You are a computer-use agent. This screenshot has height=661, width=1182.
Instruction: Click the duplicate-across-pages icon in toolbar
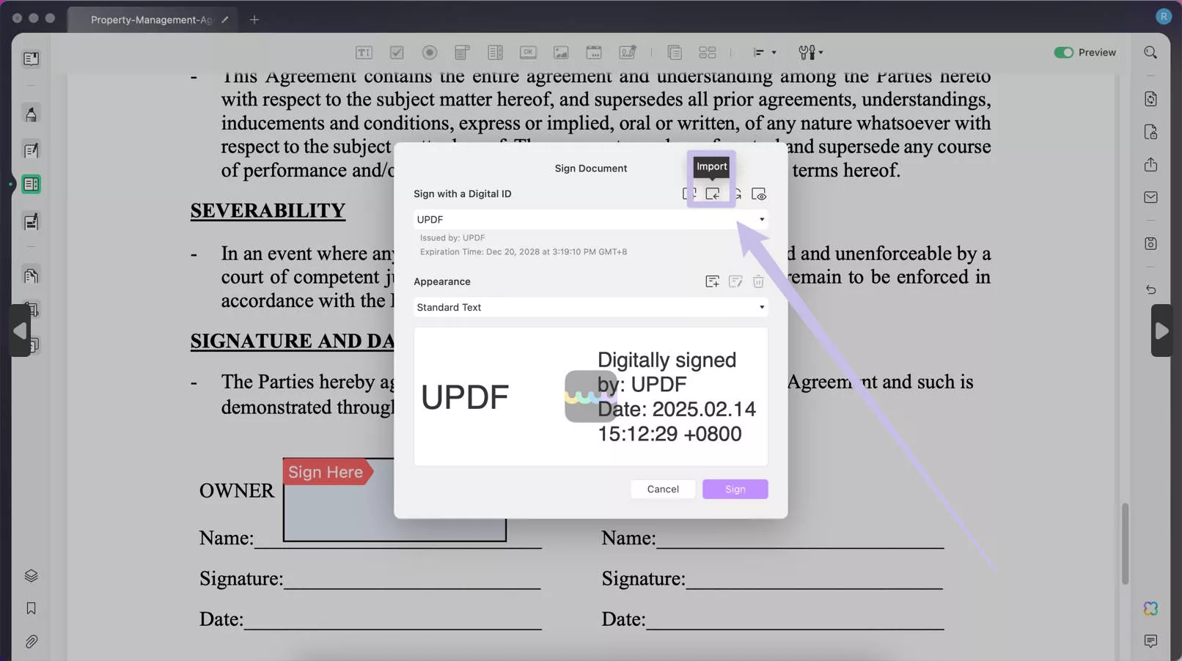(x=675, y=52)
